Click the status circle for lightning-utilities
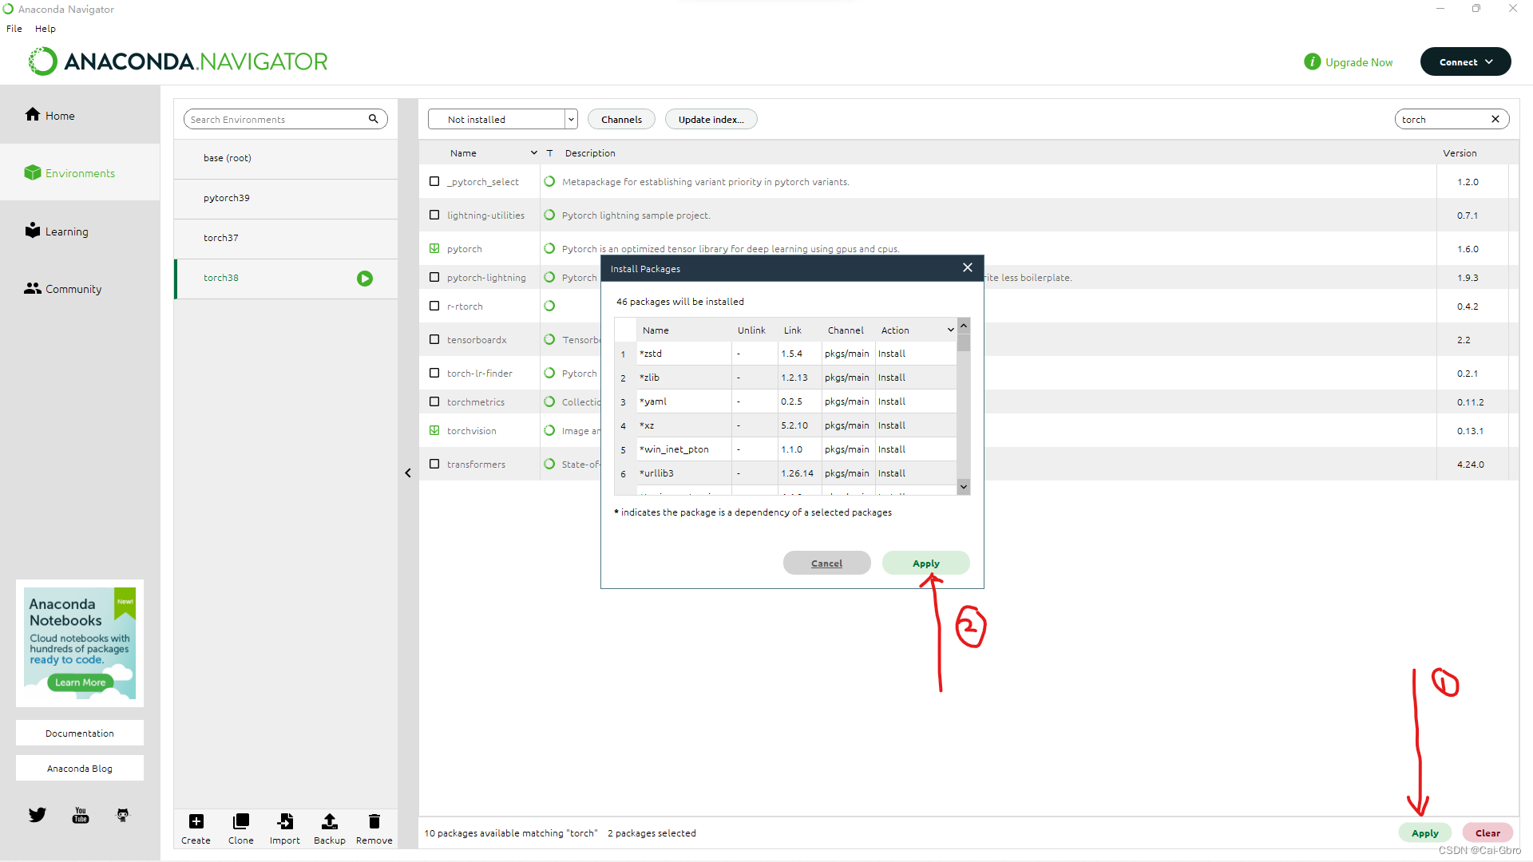This screenshot has height=862, width=1533. pos(549,215)
